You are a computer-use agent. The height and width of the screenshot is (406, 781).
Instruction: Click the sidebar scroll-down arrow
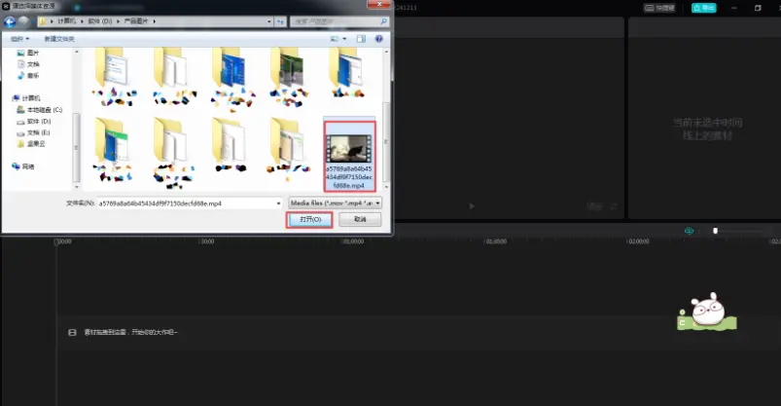(x=76, y=187)
